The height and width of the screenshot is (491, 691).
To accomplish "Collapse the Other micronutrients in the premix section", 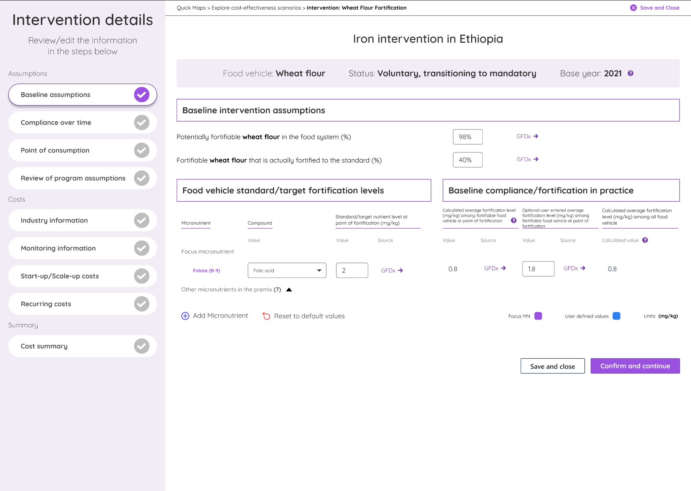I will click(x=289, y=289).
